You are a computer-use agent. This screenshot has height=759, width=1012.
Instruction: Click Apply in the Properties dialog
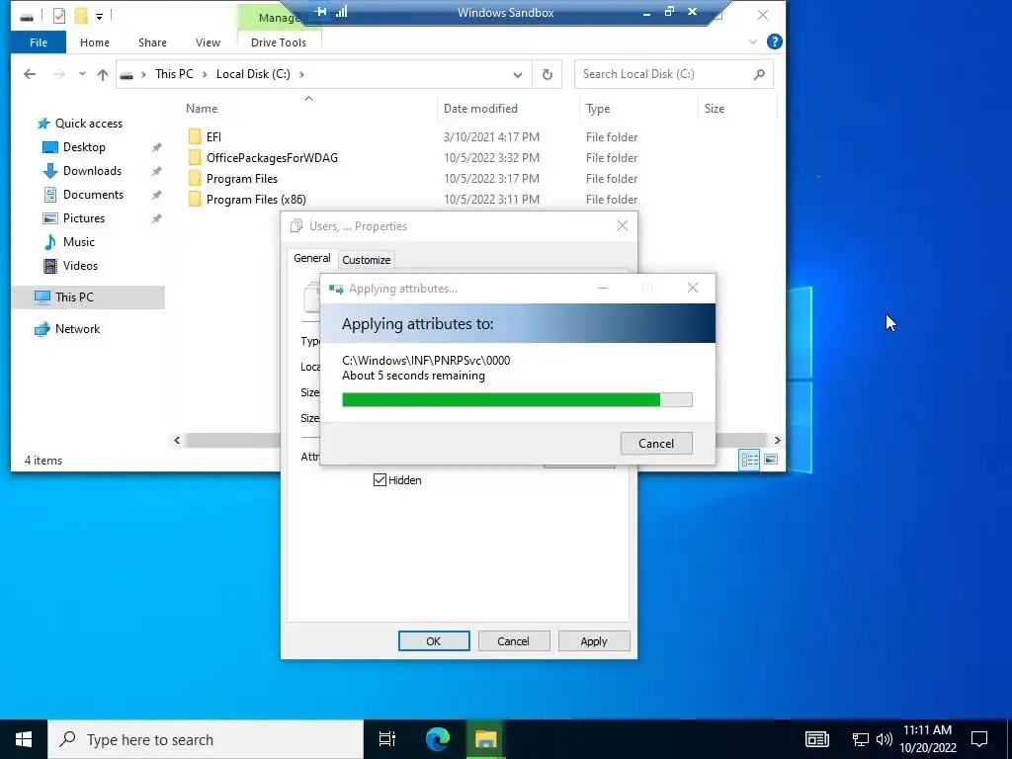(594, 641)
